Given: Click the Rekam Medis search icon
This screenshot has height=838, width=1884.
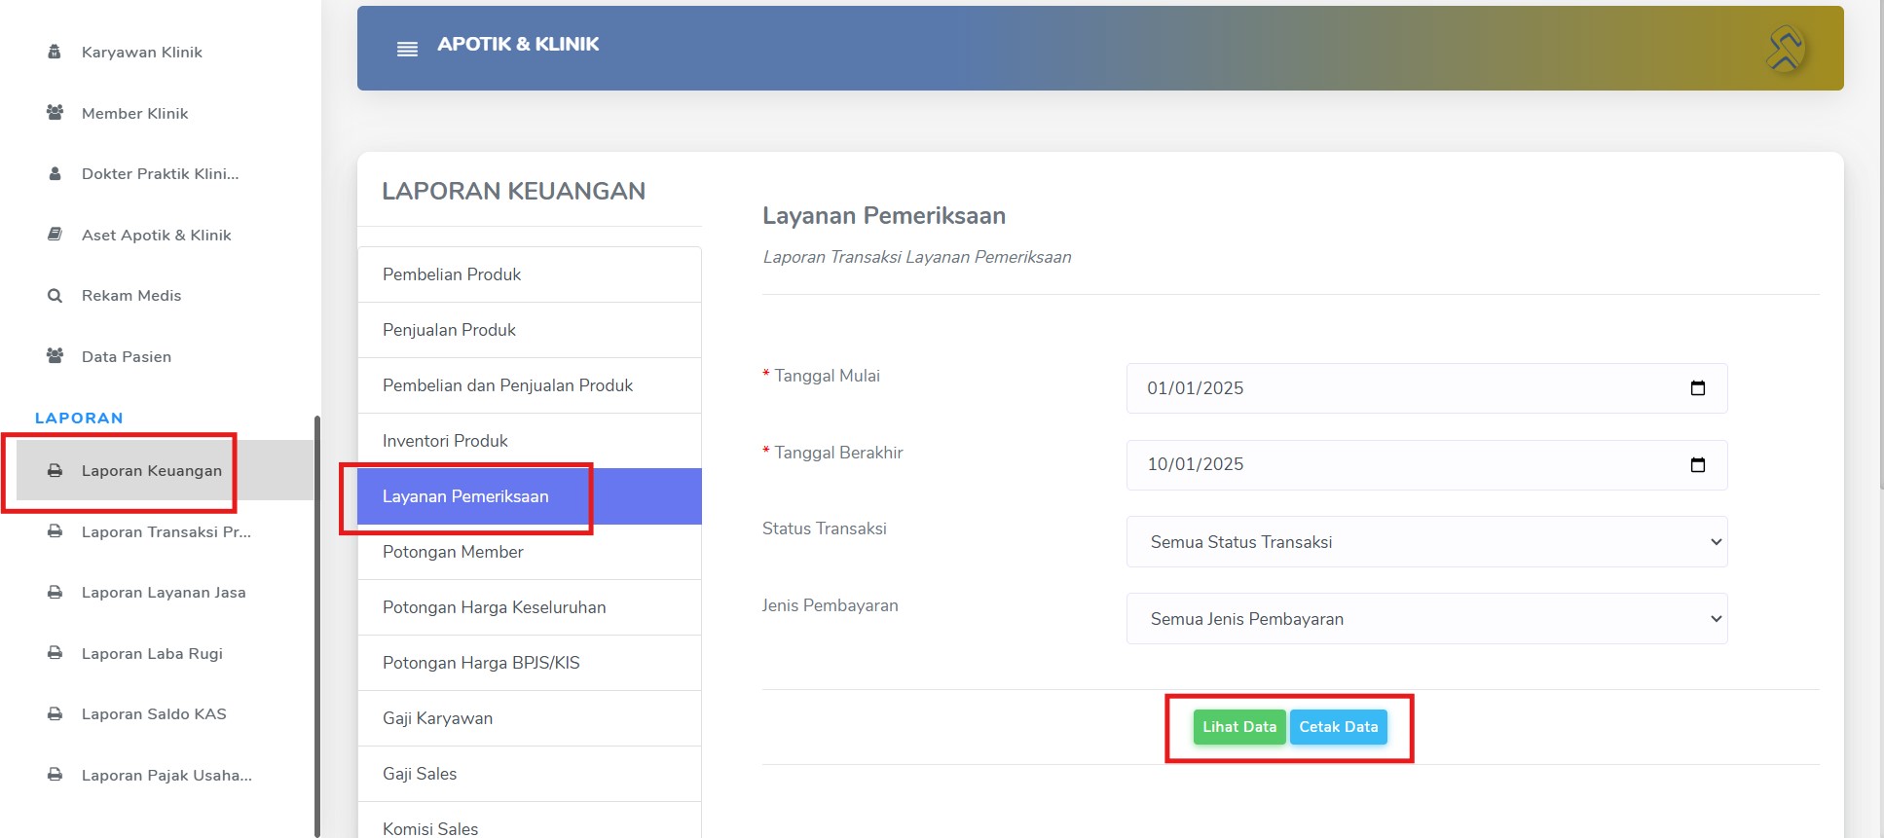Looking at the screenshot, I should pos(55,296).
